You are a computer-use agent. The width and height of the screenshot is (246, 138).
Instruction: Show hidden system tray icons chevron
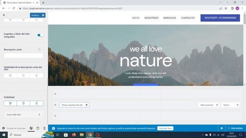(203, 135)
